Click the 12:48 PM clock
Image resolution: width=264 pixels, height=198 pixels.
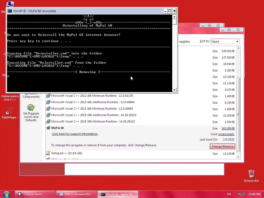(254, 194)
